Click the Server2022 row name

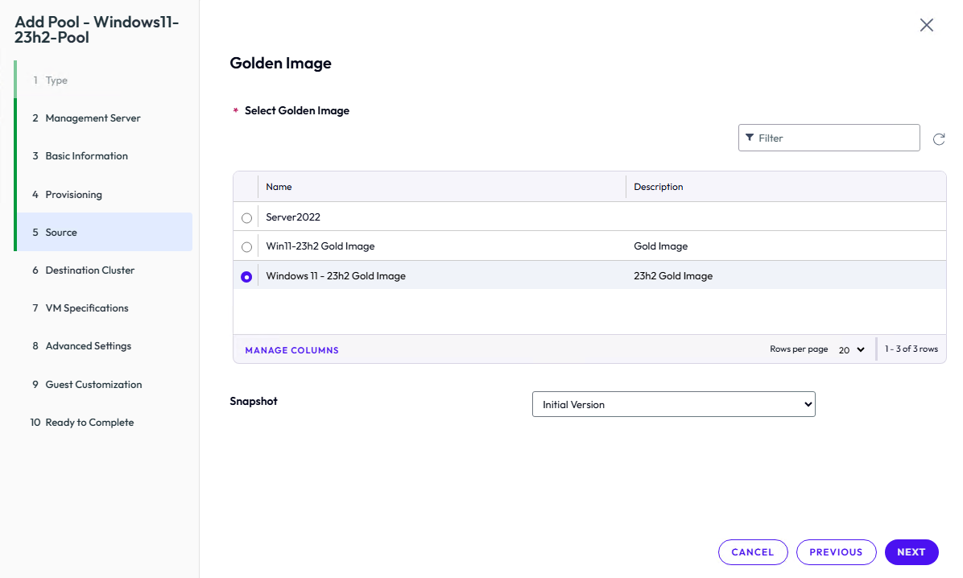pyautogui.click(x=293, y=217)
